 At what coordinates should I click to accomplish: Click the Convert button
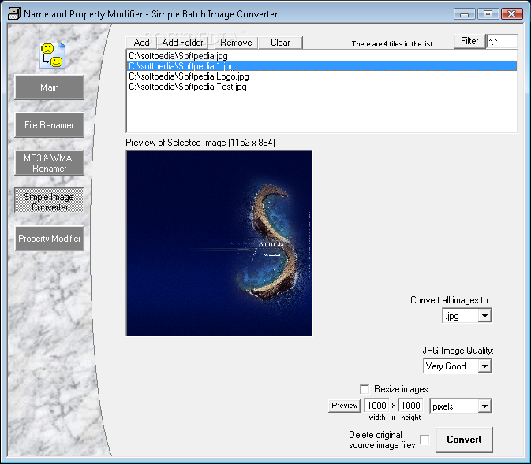[x=464, y=440]
